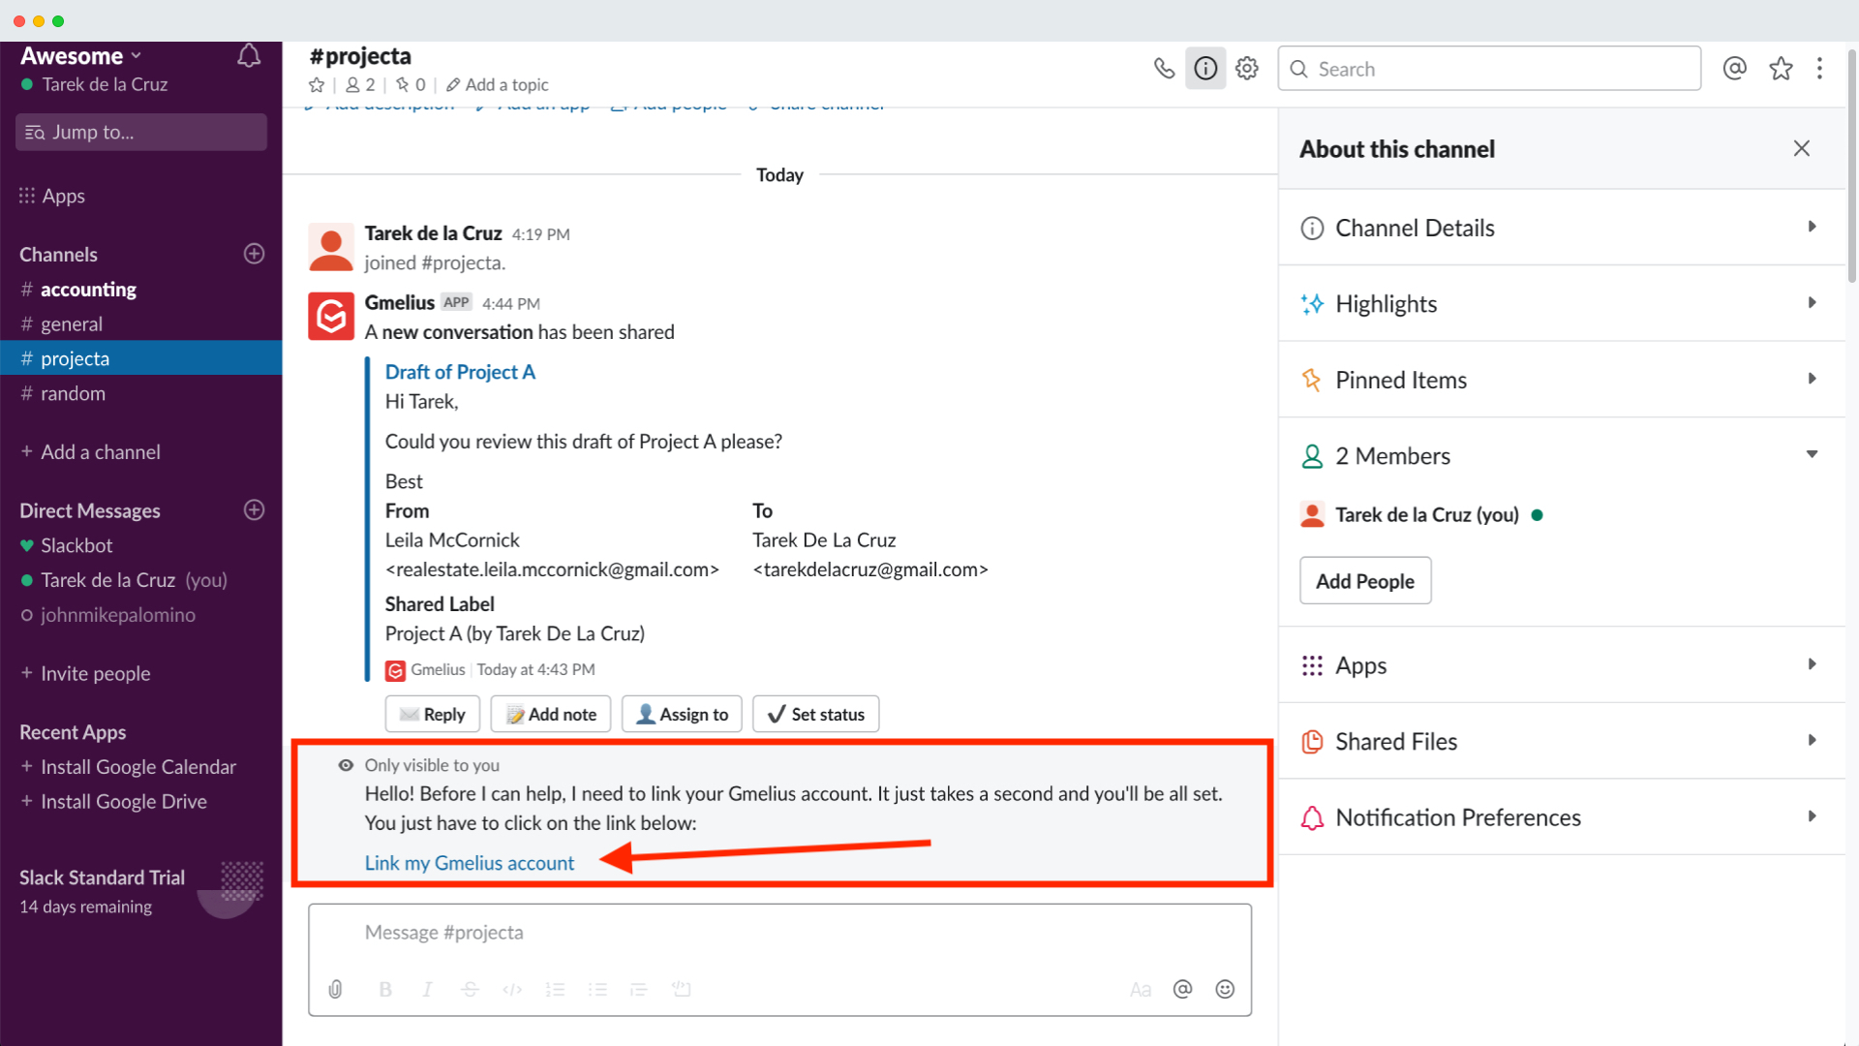The image size is (1859, 1046).
Task: Open starred items from the star icon
Action: coord(1781,68)
